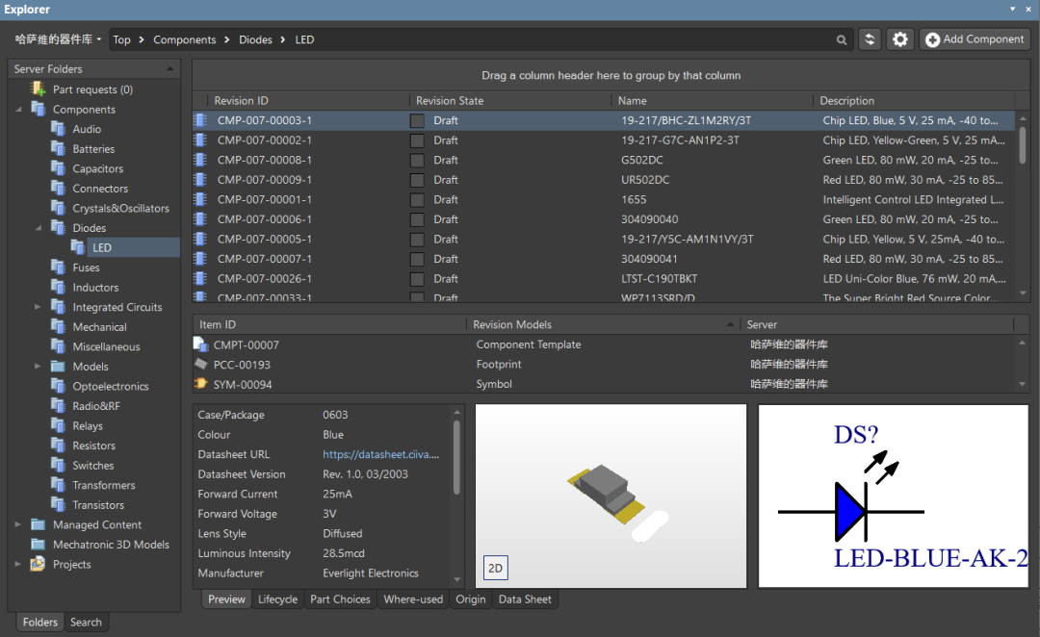Click the search magnifier icon
The image size is (1040, 637).
[x=841, y=39]
